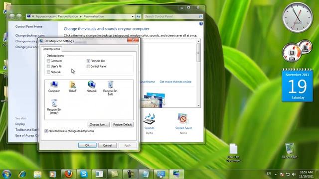This screenshot has height=179, width=319.
Task: Switch to Firefox on taskbar
Action: 69,174
